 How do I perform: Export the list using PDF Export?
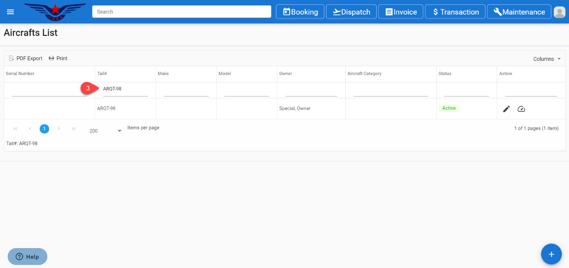coord(26,58)
